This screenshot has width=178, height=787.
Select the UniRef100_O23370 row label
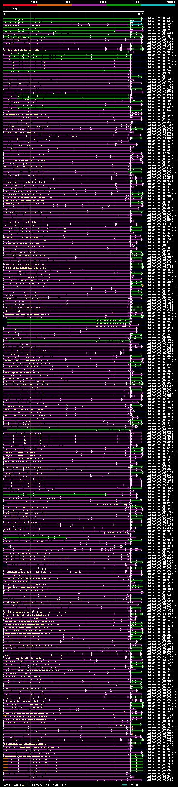tap(160, 67)
